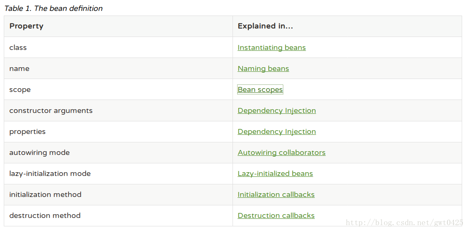Open the Destruction callbacks link

point(276,215)
